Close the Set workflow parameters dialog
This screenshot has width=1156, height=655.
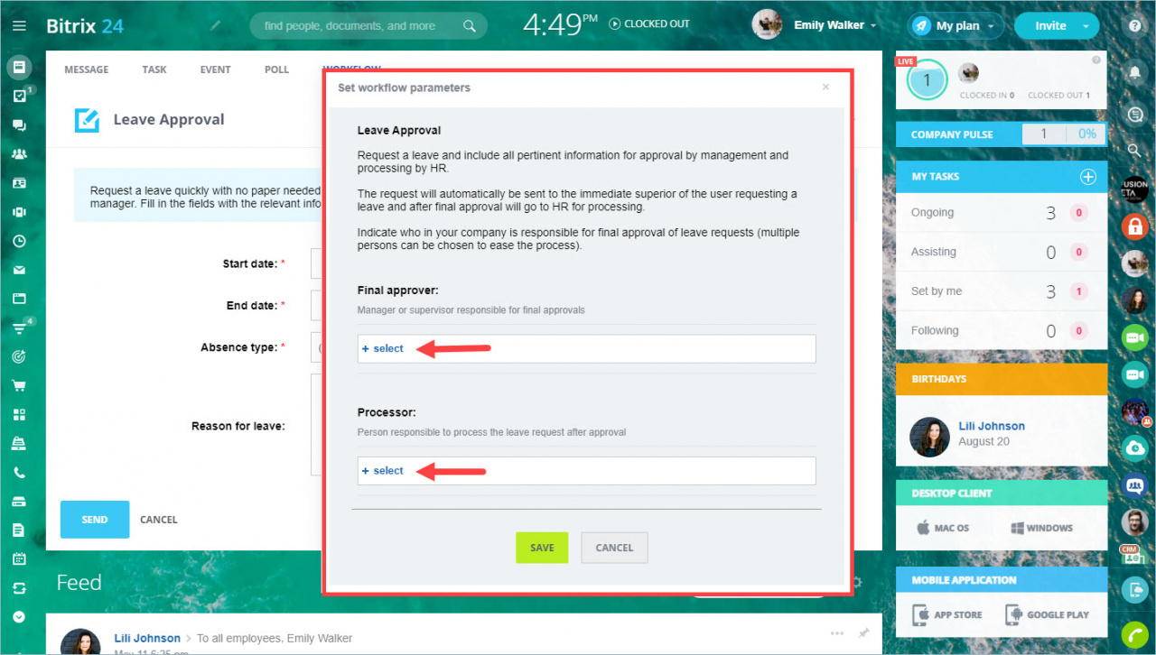825,88
